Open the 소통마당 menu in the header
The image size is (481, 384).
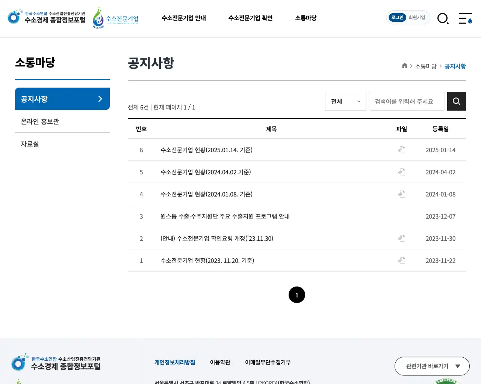click(x=306, y=18)
